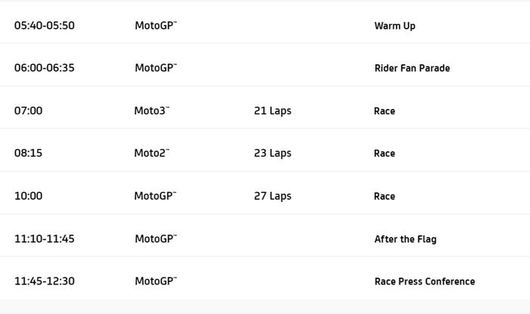Click the 10:00 start time
Screen dimensions: 530x314
coord(29,196)
